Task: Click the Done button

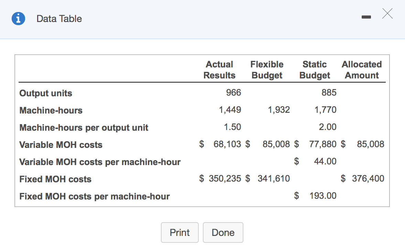Action: click(223, 232)
